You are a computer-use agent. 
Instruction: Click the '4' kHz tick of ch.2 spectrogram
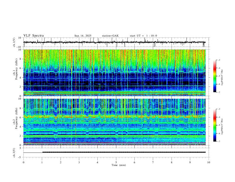click(x=21, y=127)
